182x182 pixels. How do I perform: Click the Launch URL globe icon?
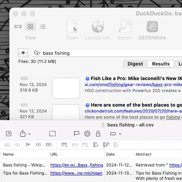click(98, 27)
